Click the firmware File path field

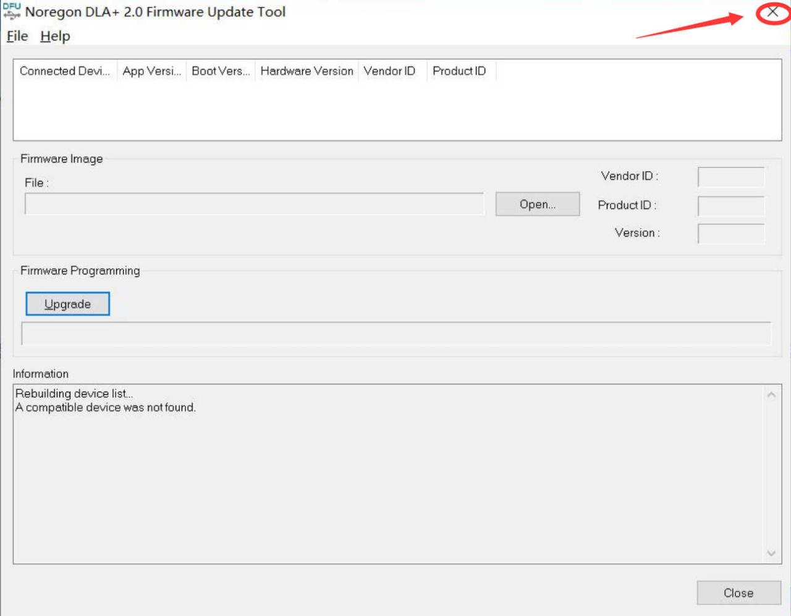click(254, 204)
